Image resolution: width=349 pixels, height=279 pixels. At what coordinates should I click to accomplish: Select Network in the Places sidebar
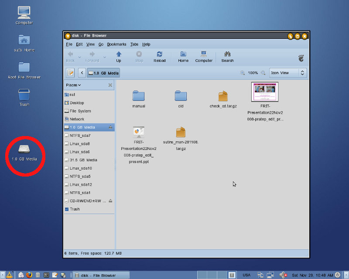click(89, 119)
